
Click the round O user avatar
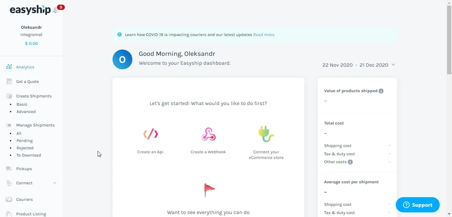(122, 59)
